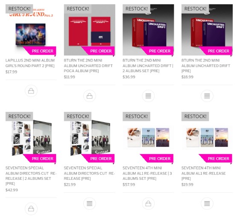Open Seventeen AL1 Re-Release 3 Albums Set link
The image size is (237, 219).
pyautogui.click(x=147, y=173)
